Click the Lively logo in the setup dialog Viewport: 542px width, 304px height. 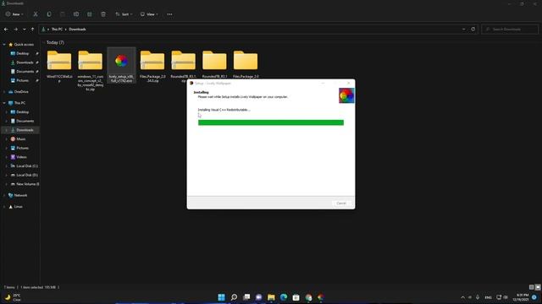click(x=346, y=95)
